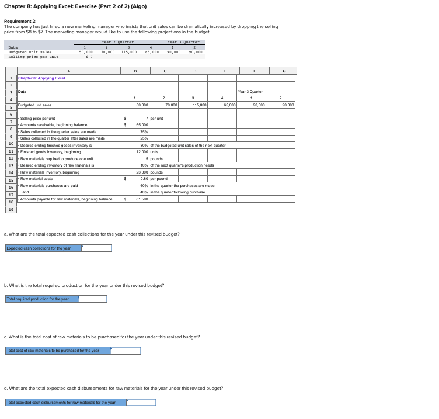Image resolution: width=439 pixels, height=419 pixels.
Task: Select row 5 header
Action: 11,107
